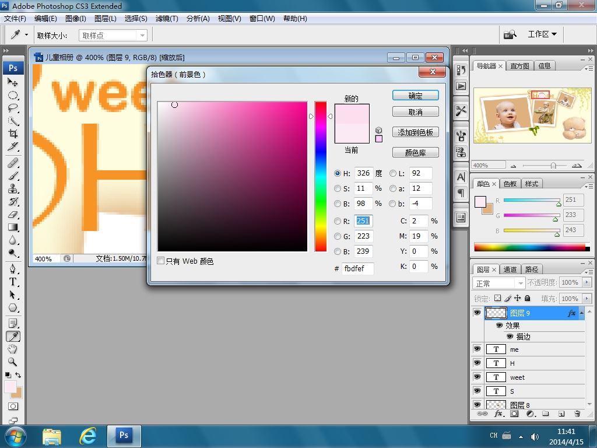
Task: Select the S saturation radio button
Action: point(338,188)
